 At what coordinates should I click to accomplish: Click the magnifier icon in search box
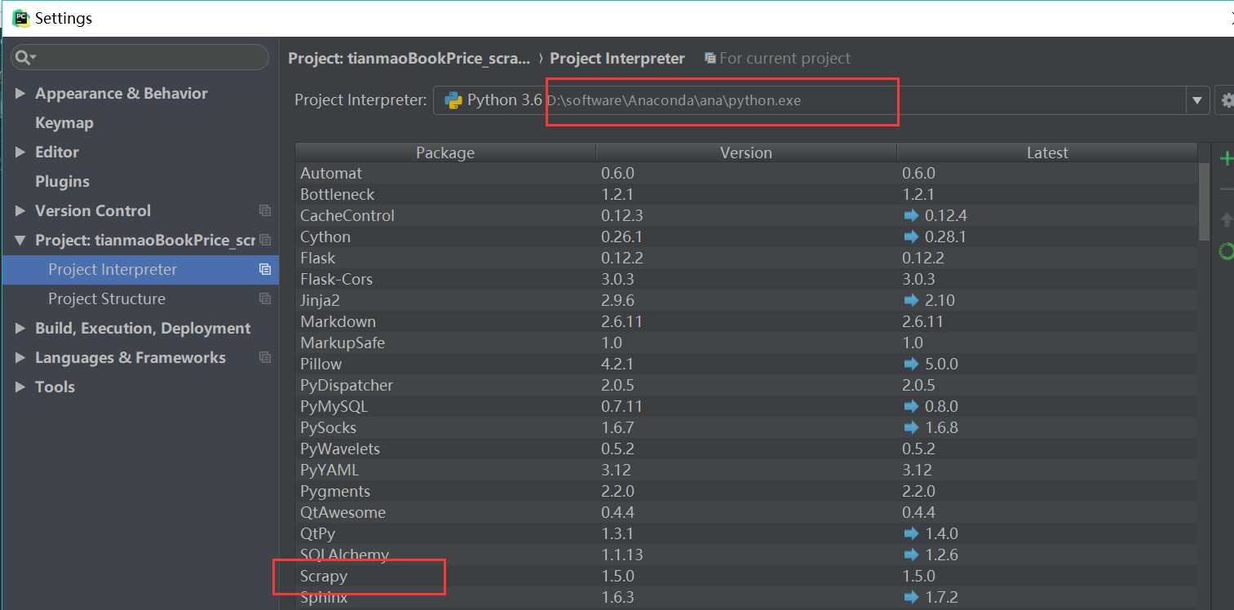(24, 57)
